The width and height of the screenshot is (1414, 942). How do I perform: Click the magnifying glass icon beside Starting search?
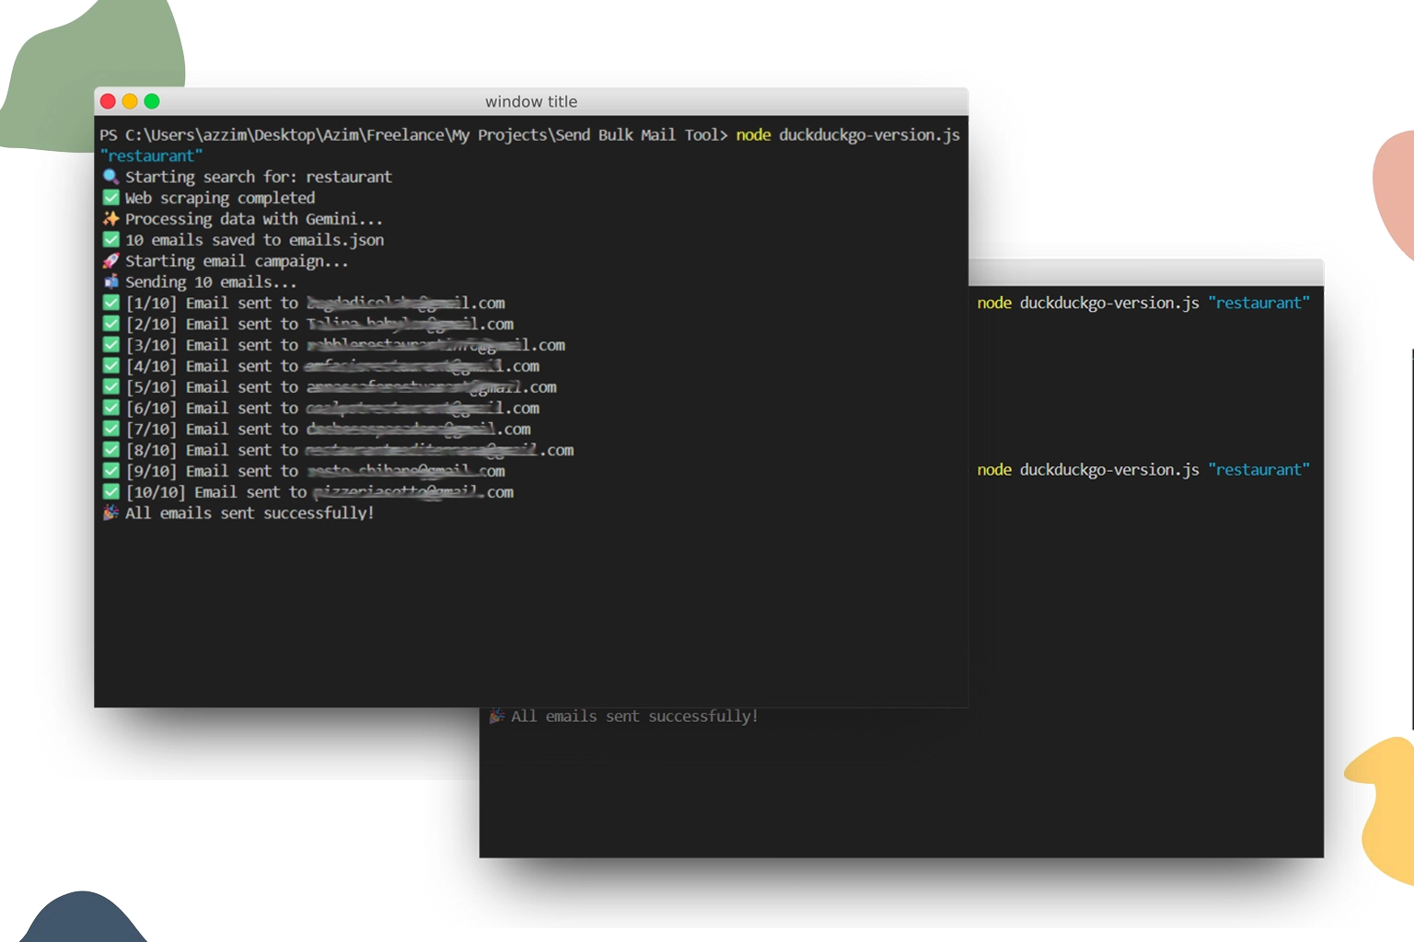110,177
